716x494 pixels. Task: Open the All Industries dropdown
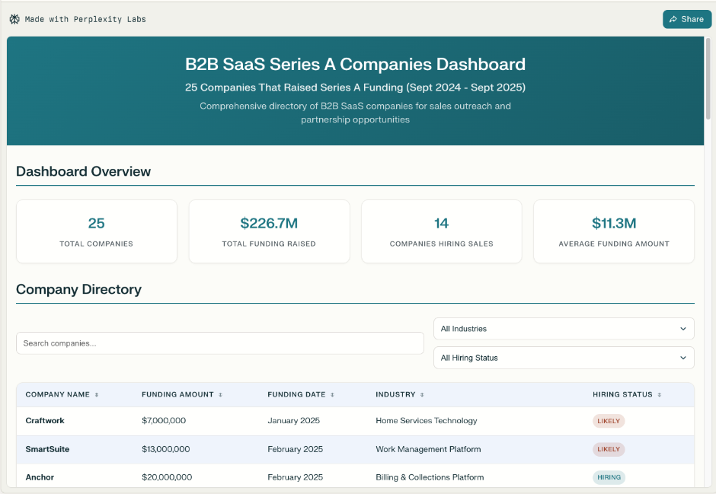[x=564, y=329]
